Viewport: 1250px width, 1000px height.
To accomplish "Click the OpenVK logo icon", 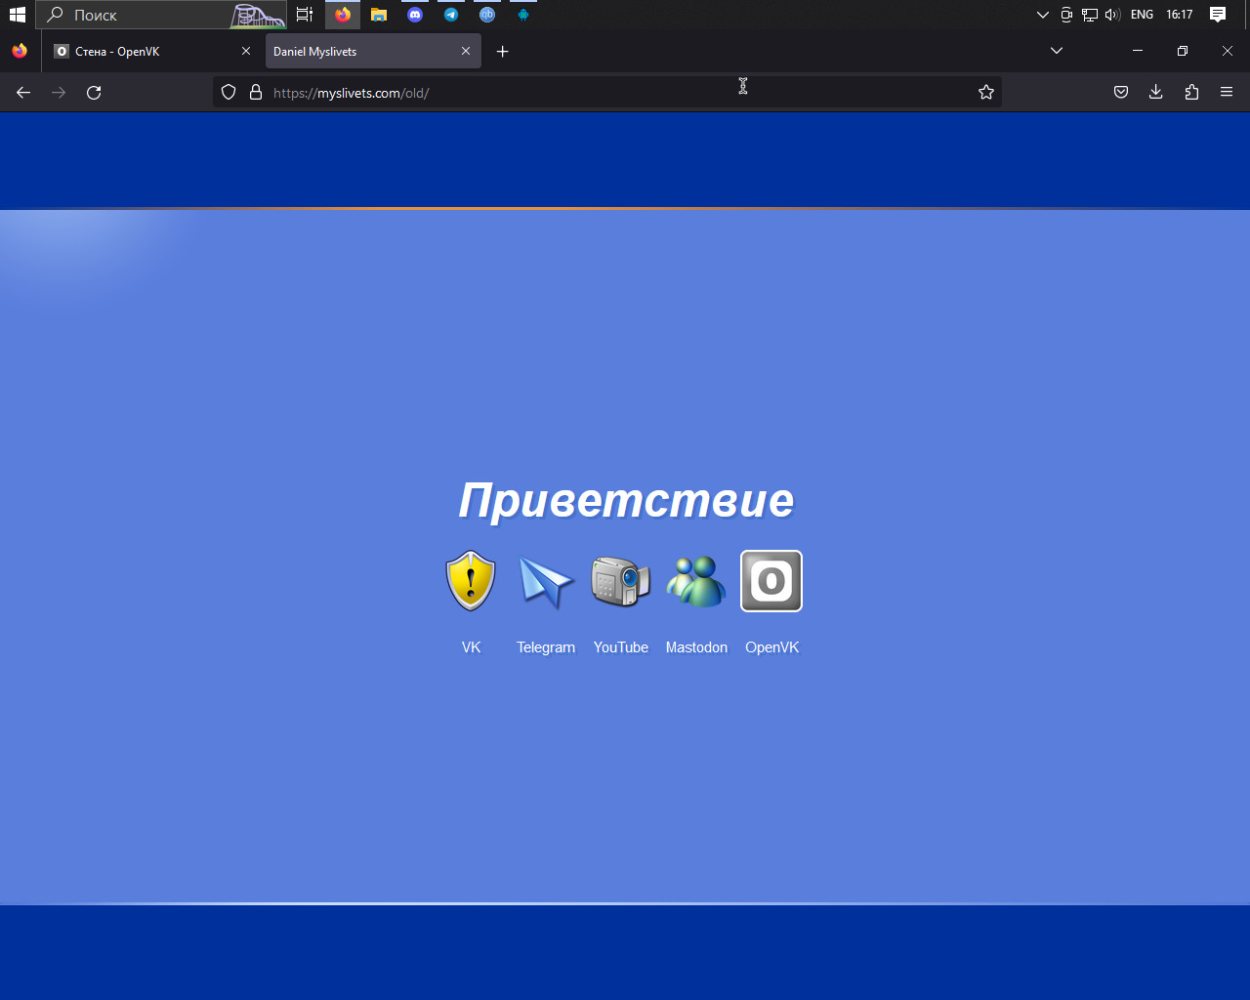I will [x=771, y=581].
